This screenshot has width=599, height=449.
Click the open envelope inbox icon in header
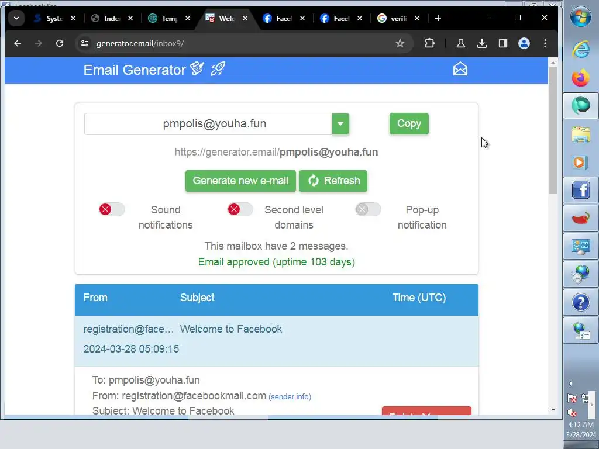coord(460,70)
